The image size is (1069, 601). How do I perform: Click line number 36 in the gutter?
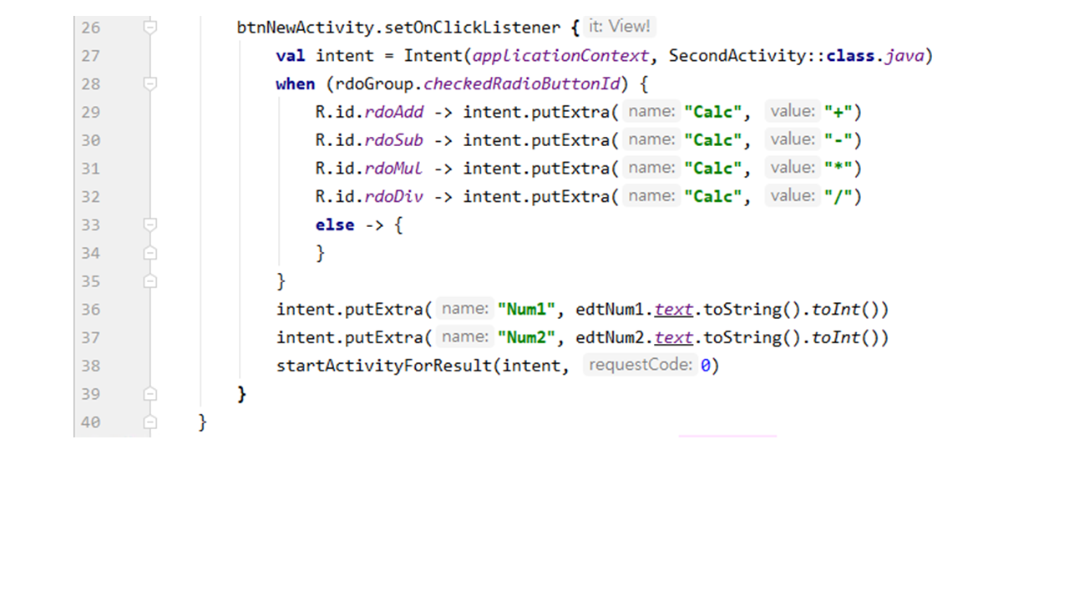point(90,310)
